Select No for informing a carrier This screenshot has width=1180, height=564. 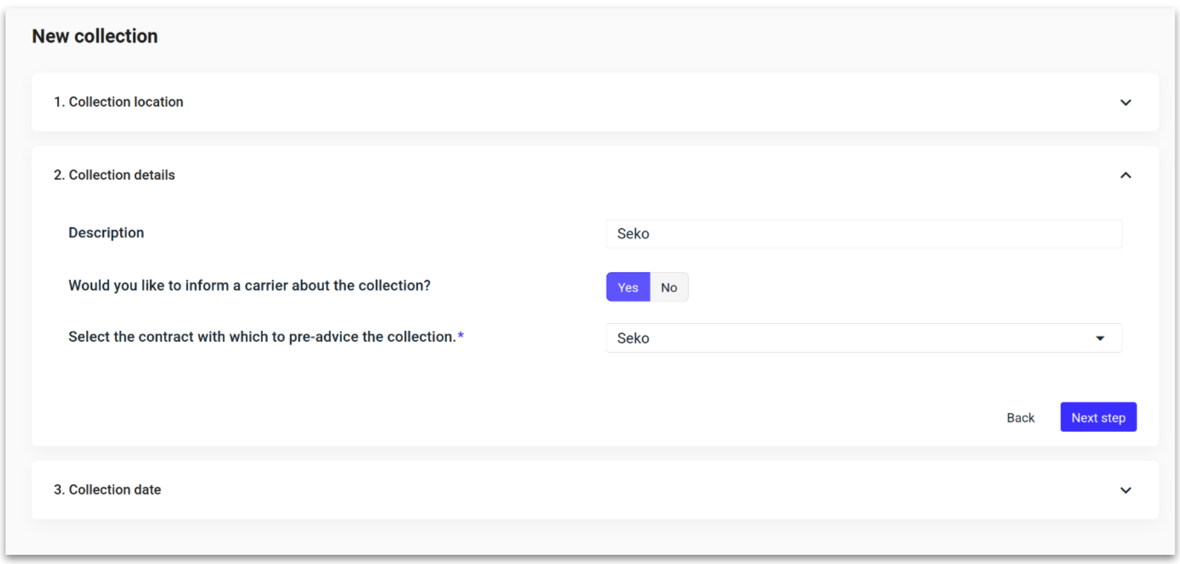669,287
